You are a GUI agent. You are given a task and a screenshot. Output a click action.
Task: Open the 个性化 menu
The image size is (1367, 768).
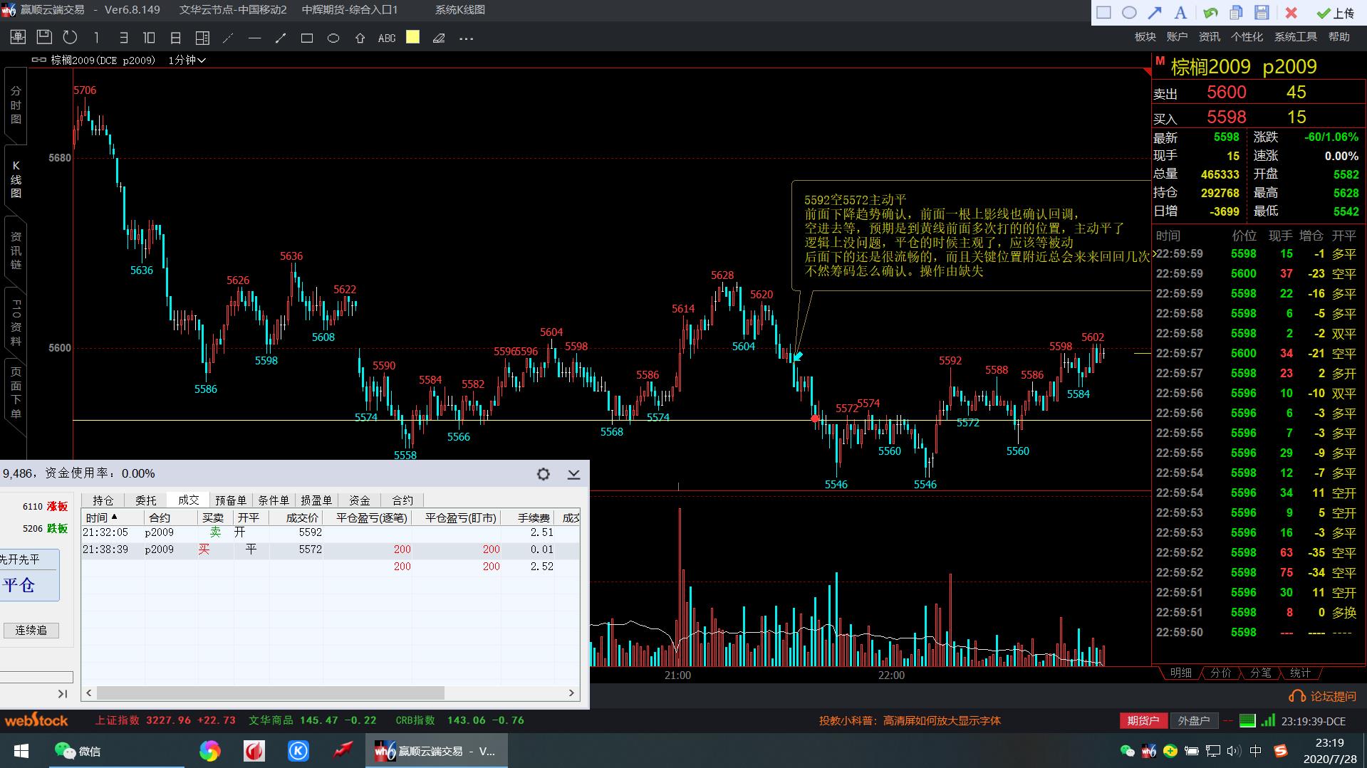coord(1247,37)
